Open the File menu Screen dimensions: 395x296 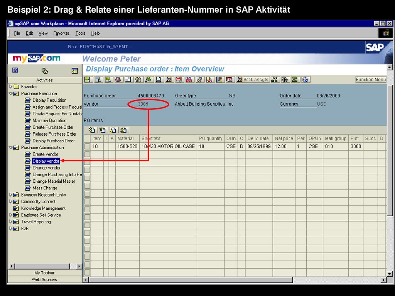pyautogui.click(x=17, y=33)
